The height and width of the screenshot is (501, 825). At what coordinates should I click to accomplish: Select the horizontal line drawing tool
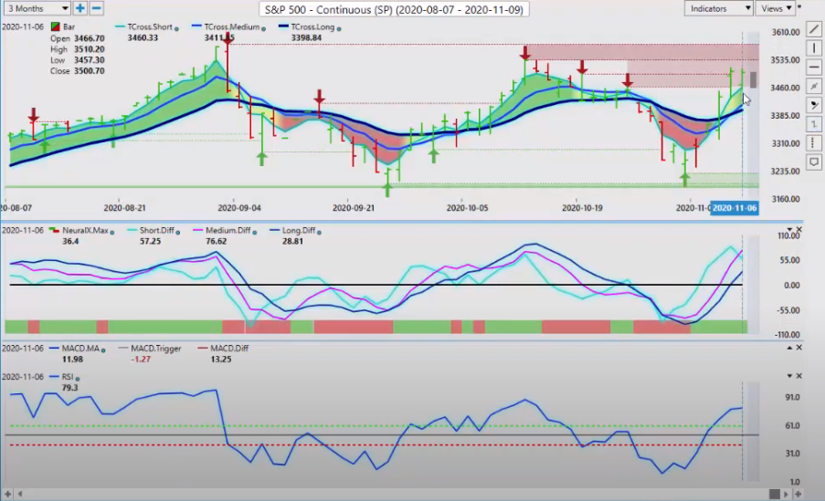click(813, 68)
